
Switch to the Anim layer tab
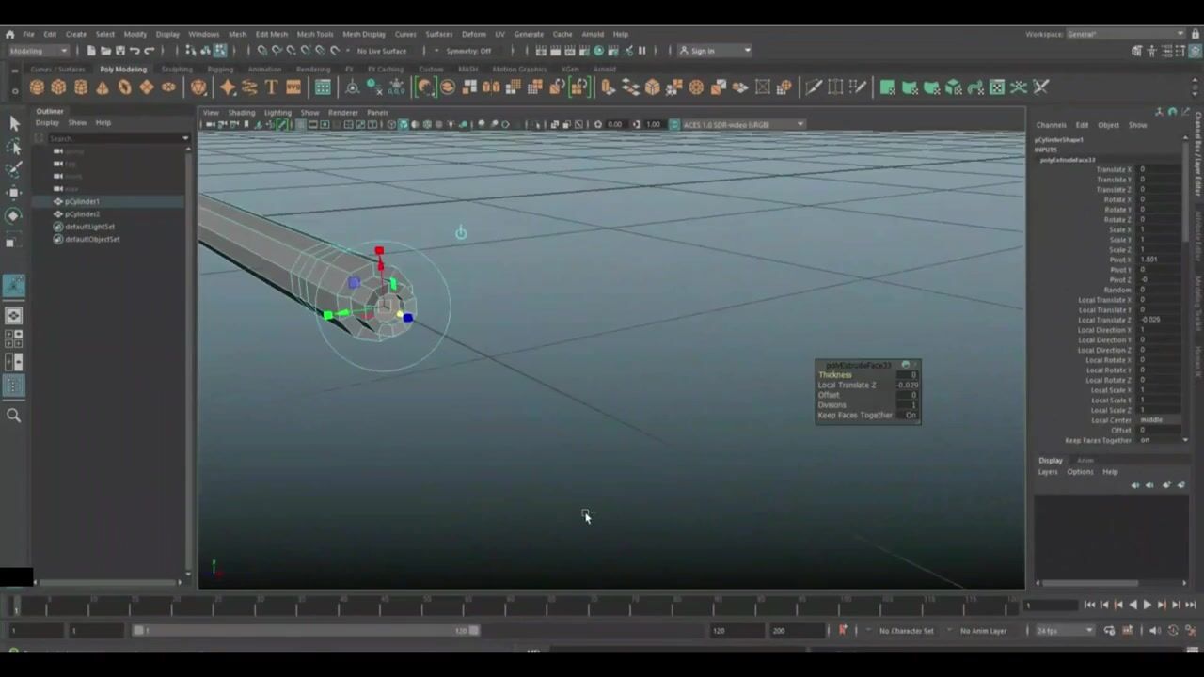pos(1085,460)
